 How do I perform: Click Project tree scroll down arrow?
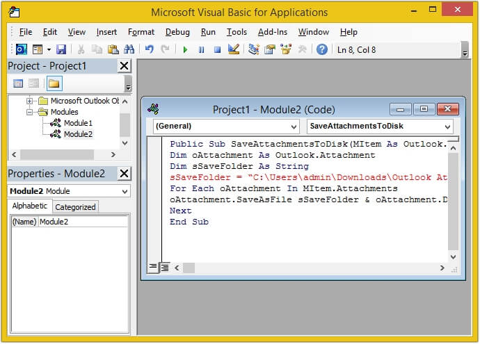[x=125, y=142]
